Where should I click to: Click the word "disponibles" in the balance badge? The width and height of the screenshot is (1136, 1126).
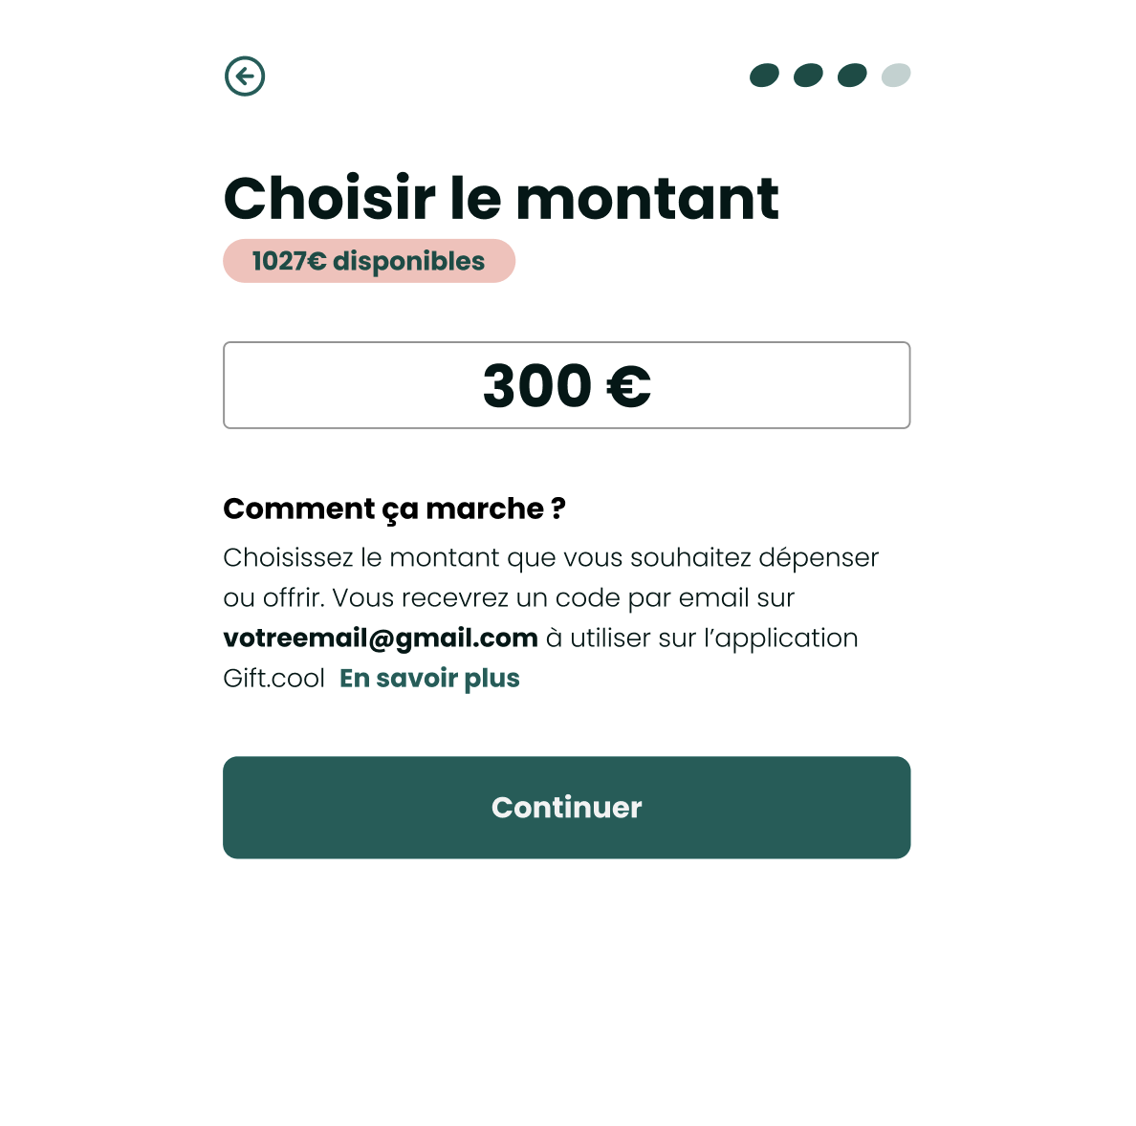(x=408, y=261)
